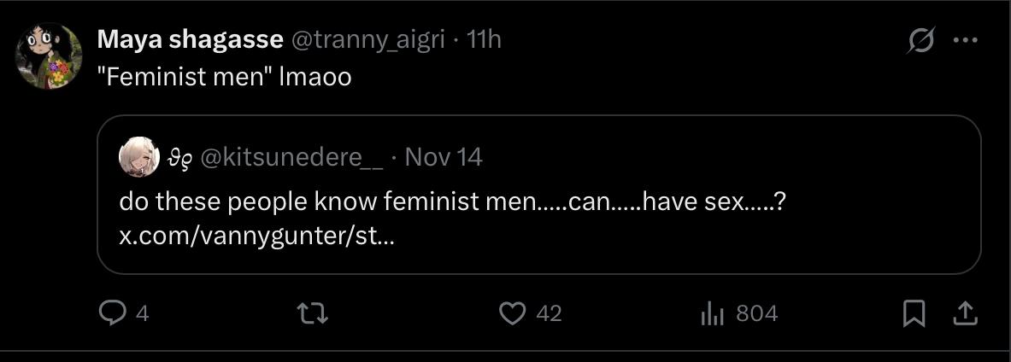This screenshot has width=1011, height=362.
Task: Click Maya shagasse's avatar picture
Action: click(x=48, y=55)
